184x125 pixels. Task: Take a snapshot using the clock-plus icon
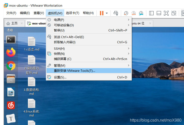126,13
